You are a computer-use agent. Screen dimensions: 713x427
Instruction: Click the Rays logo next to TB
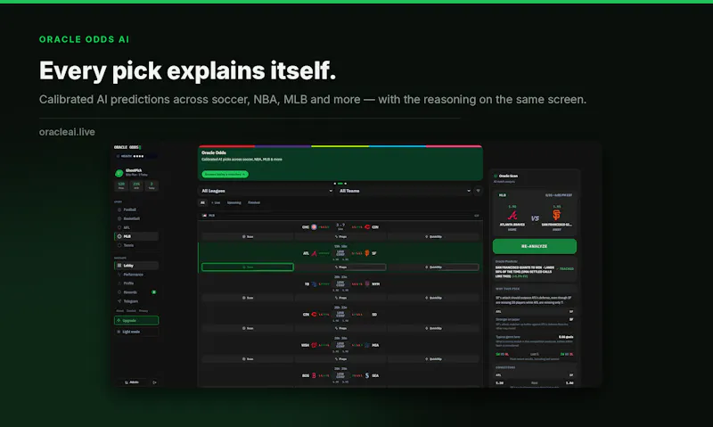[x=314, y=283]
